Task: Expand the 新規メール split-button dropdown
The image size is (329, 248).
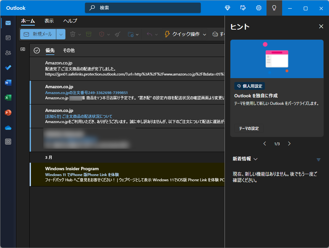Action: pyautogui.click(x=61, y=34)
